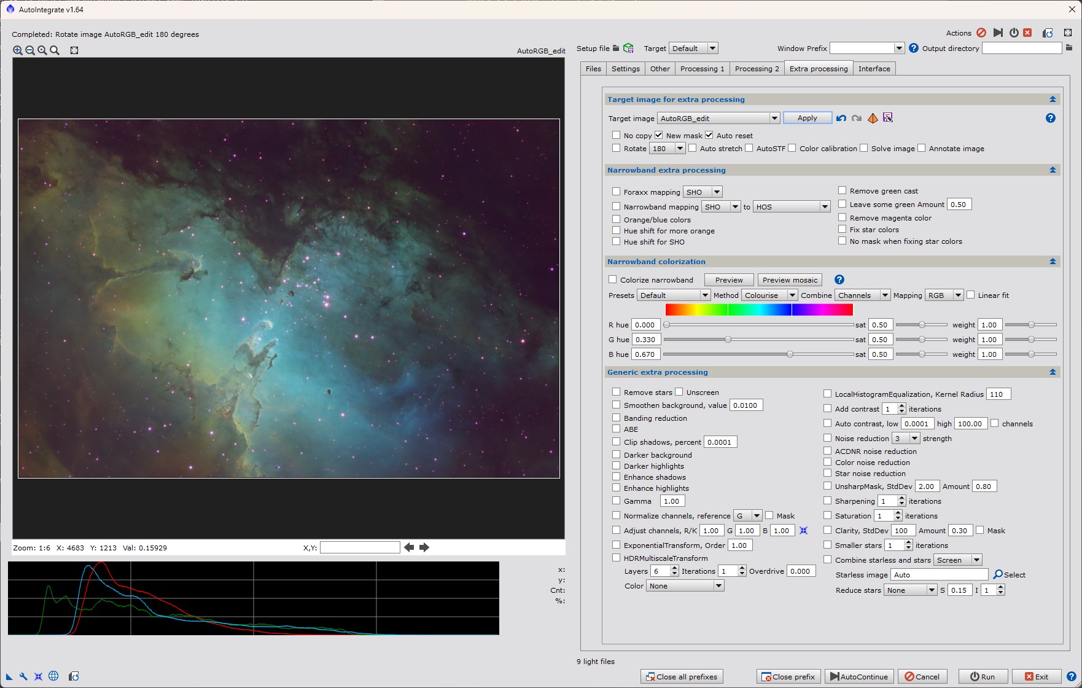This screenshot has height=688, width=1082.
Task: Click the zoom out magnifier above the preview
Action: click(x=30, y=50)
